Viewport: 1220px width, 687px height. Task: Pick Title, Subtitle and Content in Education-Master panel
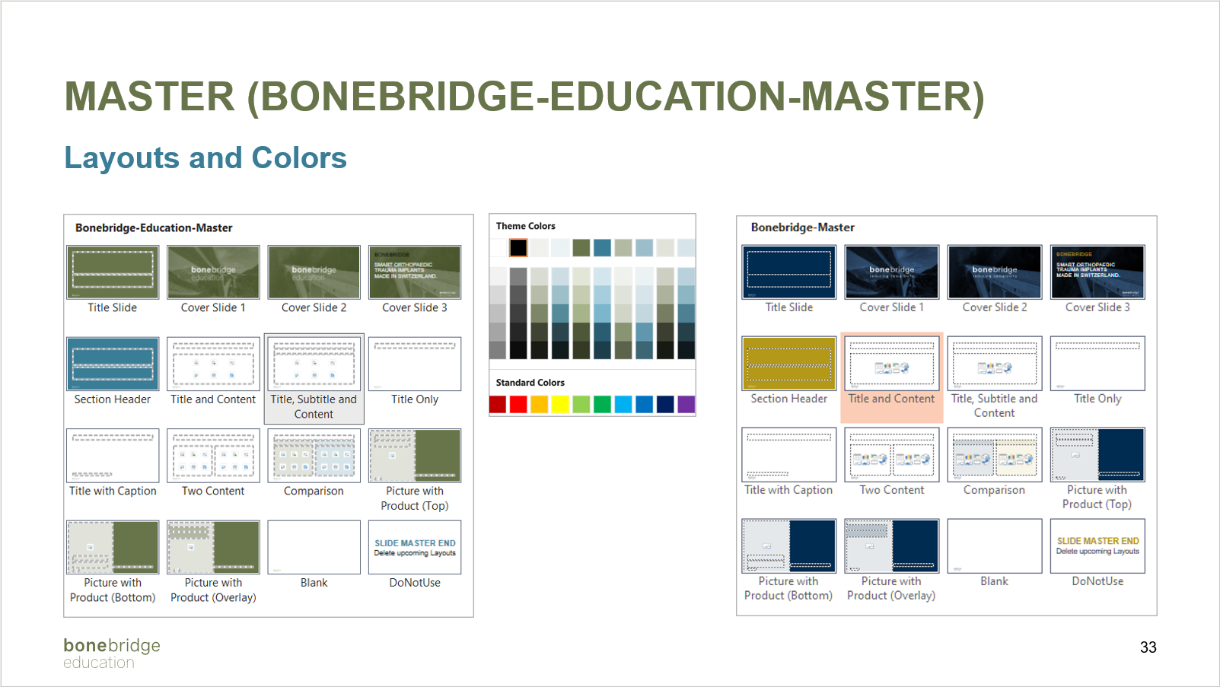(x=314, y=364)
